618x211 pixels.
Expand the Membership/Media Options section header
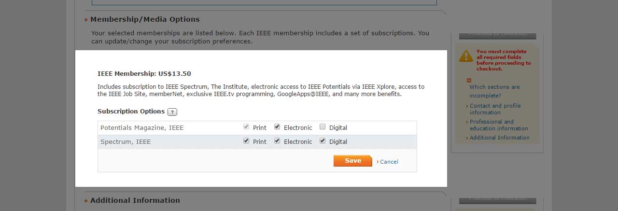145,19
